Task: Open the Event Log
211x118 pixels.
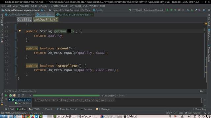Action: (199, 109)
